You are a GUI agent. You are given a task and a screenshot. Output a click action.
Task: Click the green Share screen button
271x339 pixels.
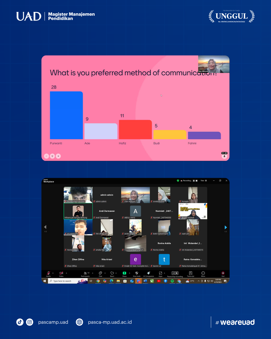click(124, 273)
